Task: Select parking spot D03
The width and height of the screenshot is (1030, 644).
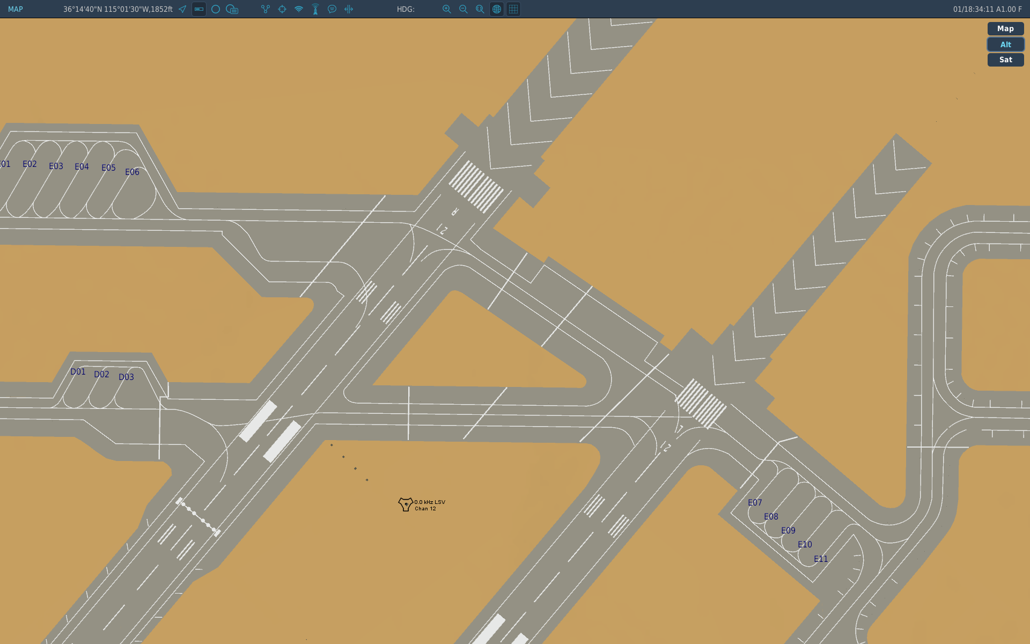Action: [x=126, y=377]
